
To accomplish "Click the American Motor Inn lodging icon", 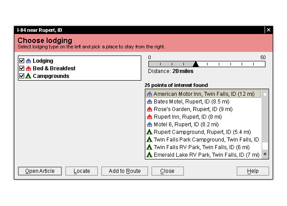I will (x=150, y=94).
